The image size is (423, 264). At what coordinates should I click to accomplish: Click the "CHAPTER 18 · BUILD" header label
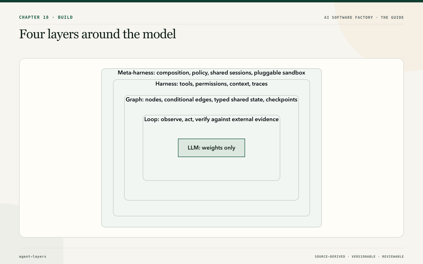pos(46,17)
